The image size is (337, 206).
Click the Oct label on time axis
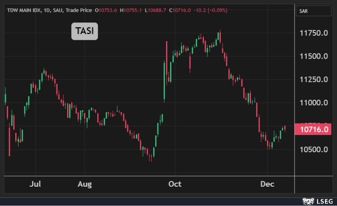tap(175, 184)
